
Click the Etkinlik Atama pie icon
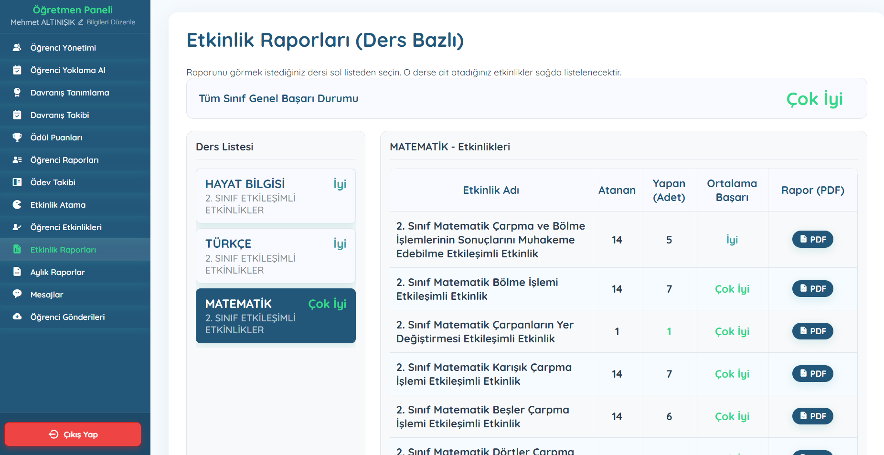17,205
